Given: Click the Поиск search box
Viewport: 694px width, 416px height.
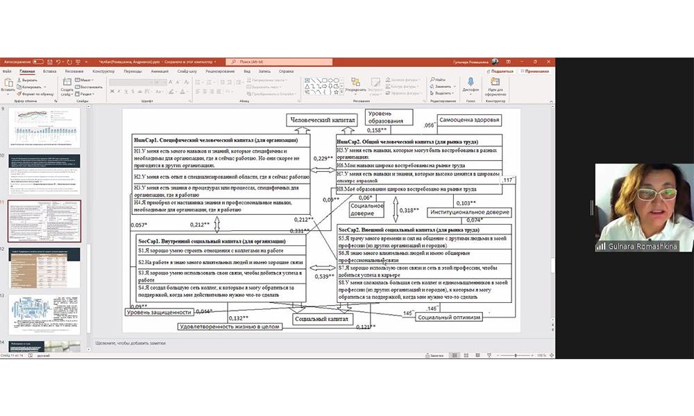Looking at the screenshot, I should coord(279,62).
